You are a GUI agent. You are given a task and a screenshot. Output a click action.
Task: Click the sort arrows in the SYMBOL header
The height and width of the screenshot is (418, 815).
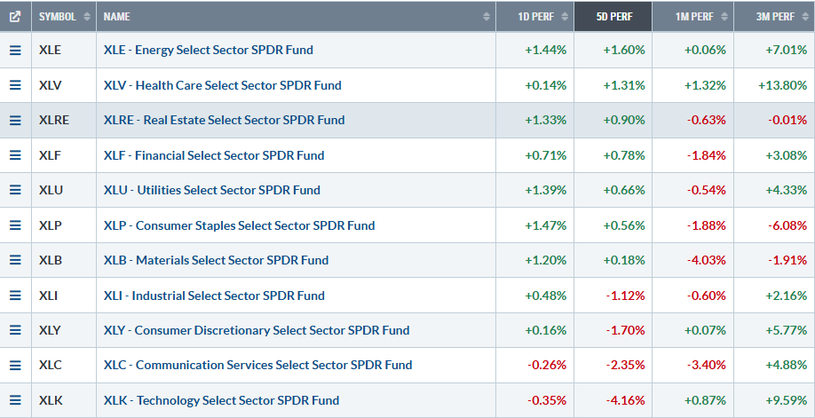[86, 17]
